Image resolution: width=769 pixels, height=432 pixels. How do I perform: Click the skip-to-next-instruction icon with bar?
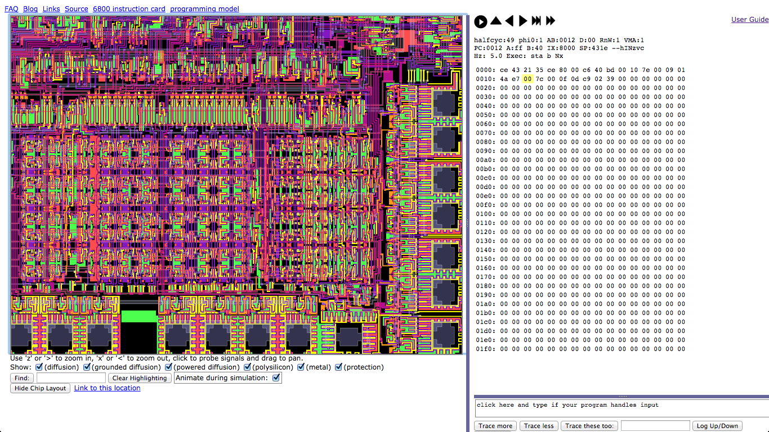click(536, 21)
